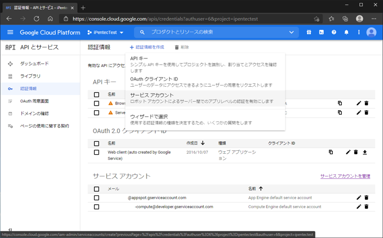
Task: Edit the Browser API key
Action: pos(359,104)
